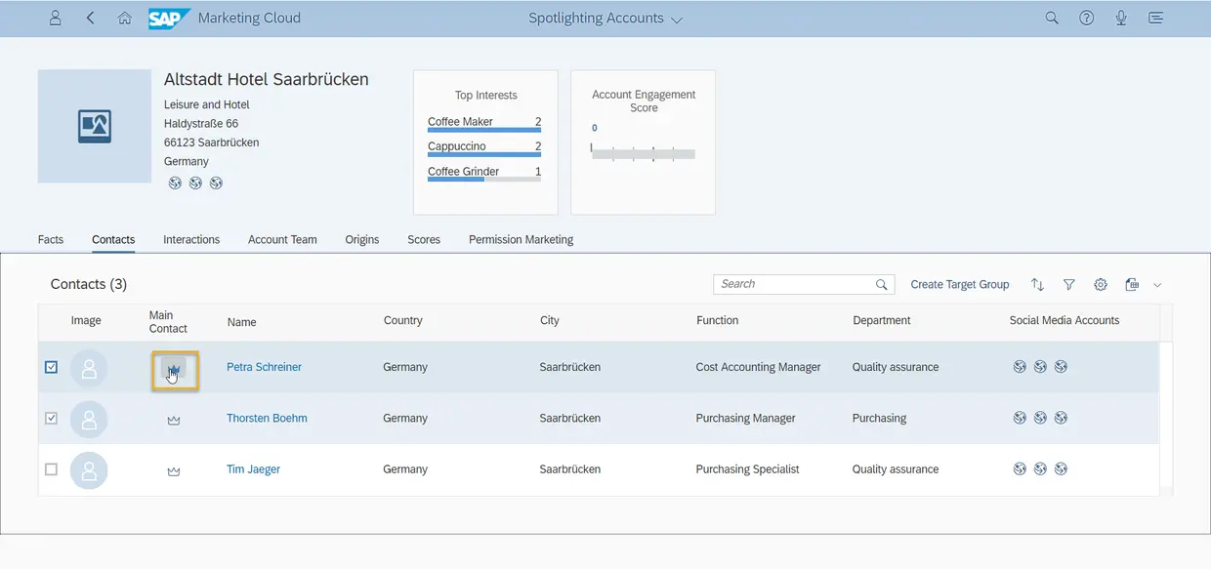
Task: Open Petra Schreiner's third social media icon
Action: (x=1061, y=367)
